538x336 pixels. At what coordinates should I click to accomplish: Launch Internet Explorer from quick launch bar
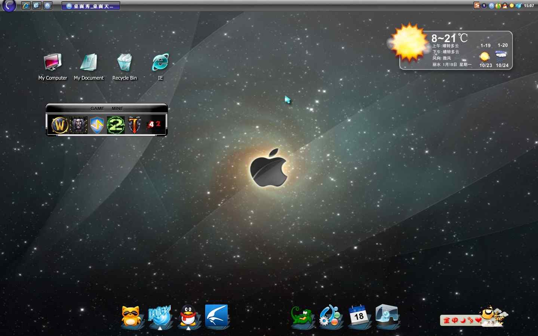click(x=26, y=6)
